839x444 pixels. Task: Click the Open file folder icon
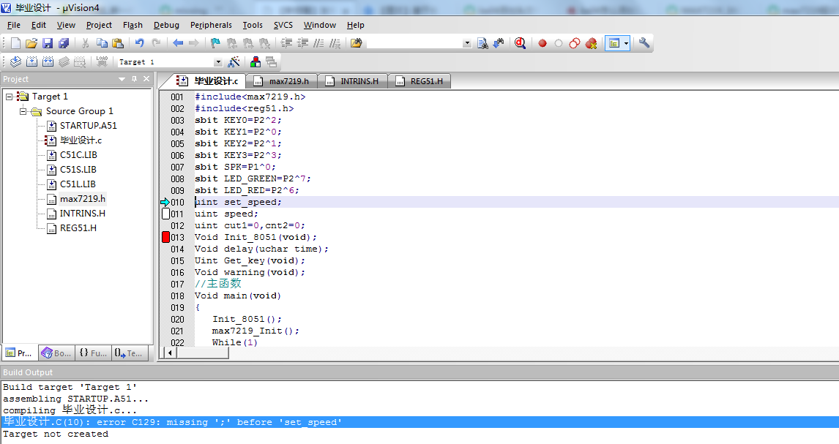pyautogui.click(x=31, y=43)
